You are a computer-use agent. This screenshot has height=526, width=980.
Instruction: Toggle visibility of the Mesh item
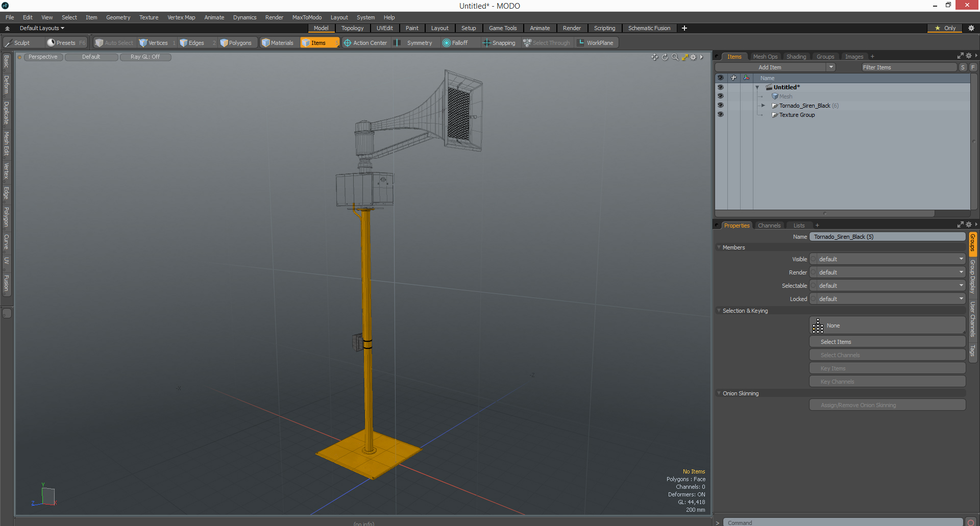point(720,96)
